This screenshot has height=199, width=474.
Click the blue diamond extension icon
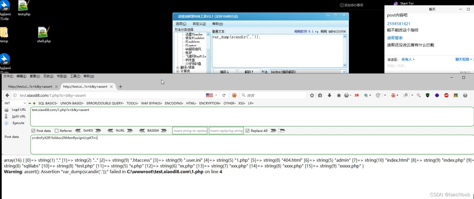437,95
